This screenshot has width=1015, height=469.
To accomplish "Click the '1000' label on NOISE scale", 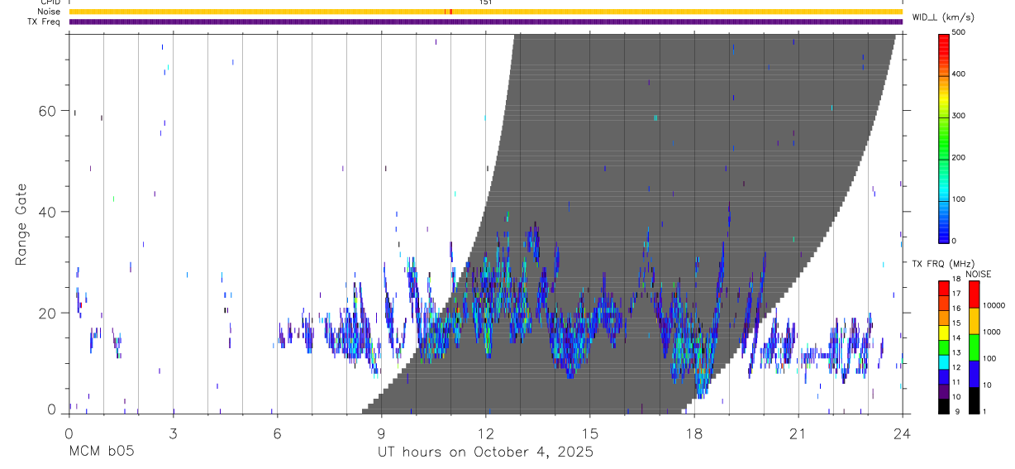I will 992,332.
